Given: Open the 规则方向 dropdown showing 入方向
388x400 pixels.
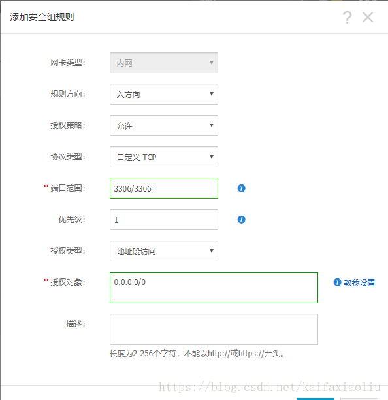Looking at the screenshot, I should click(164, 94).
